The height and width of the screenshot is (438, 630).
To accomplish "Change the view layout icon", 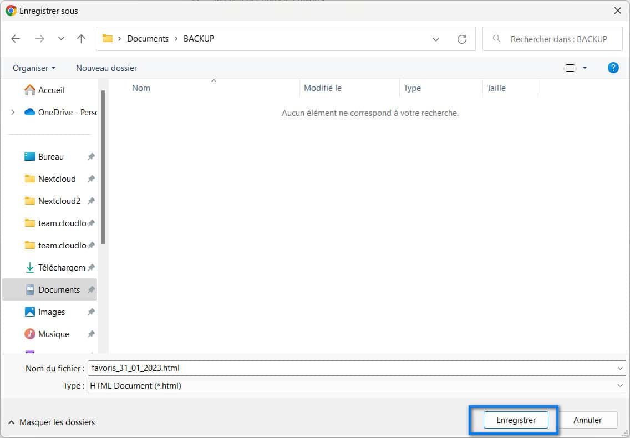I will [570, 68].
